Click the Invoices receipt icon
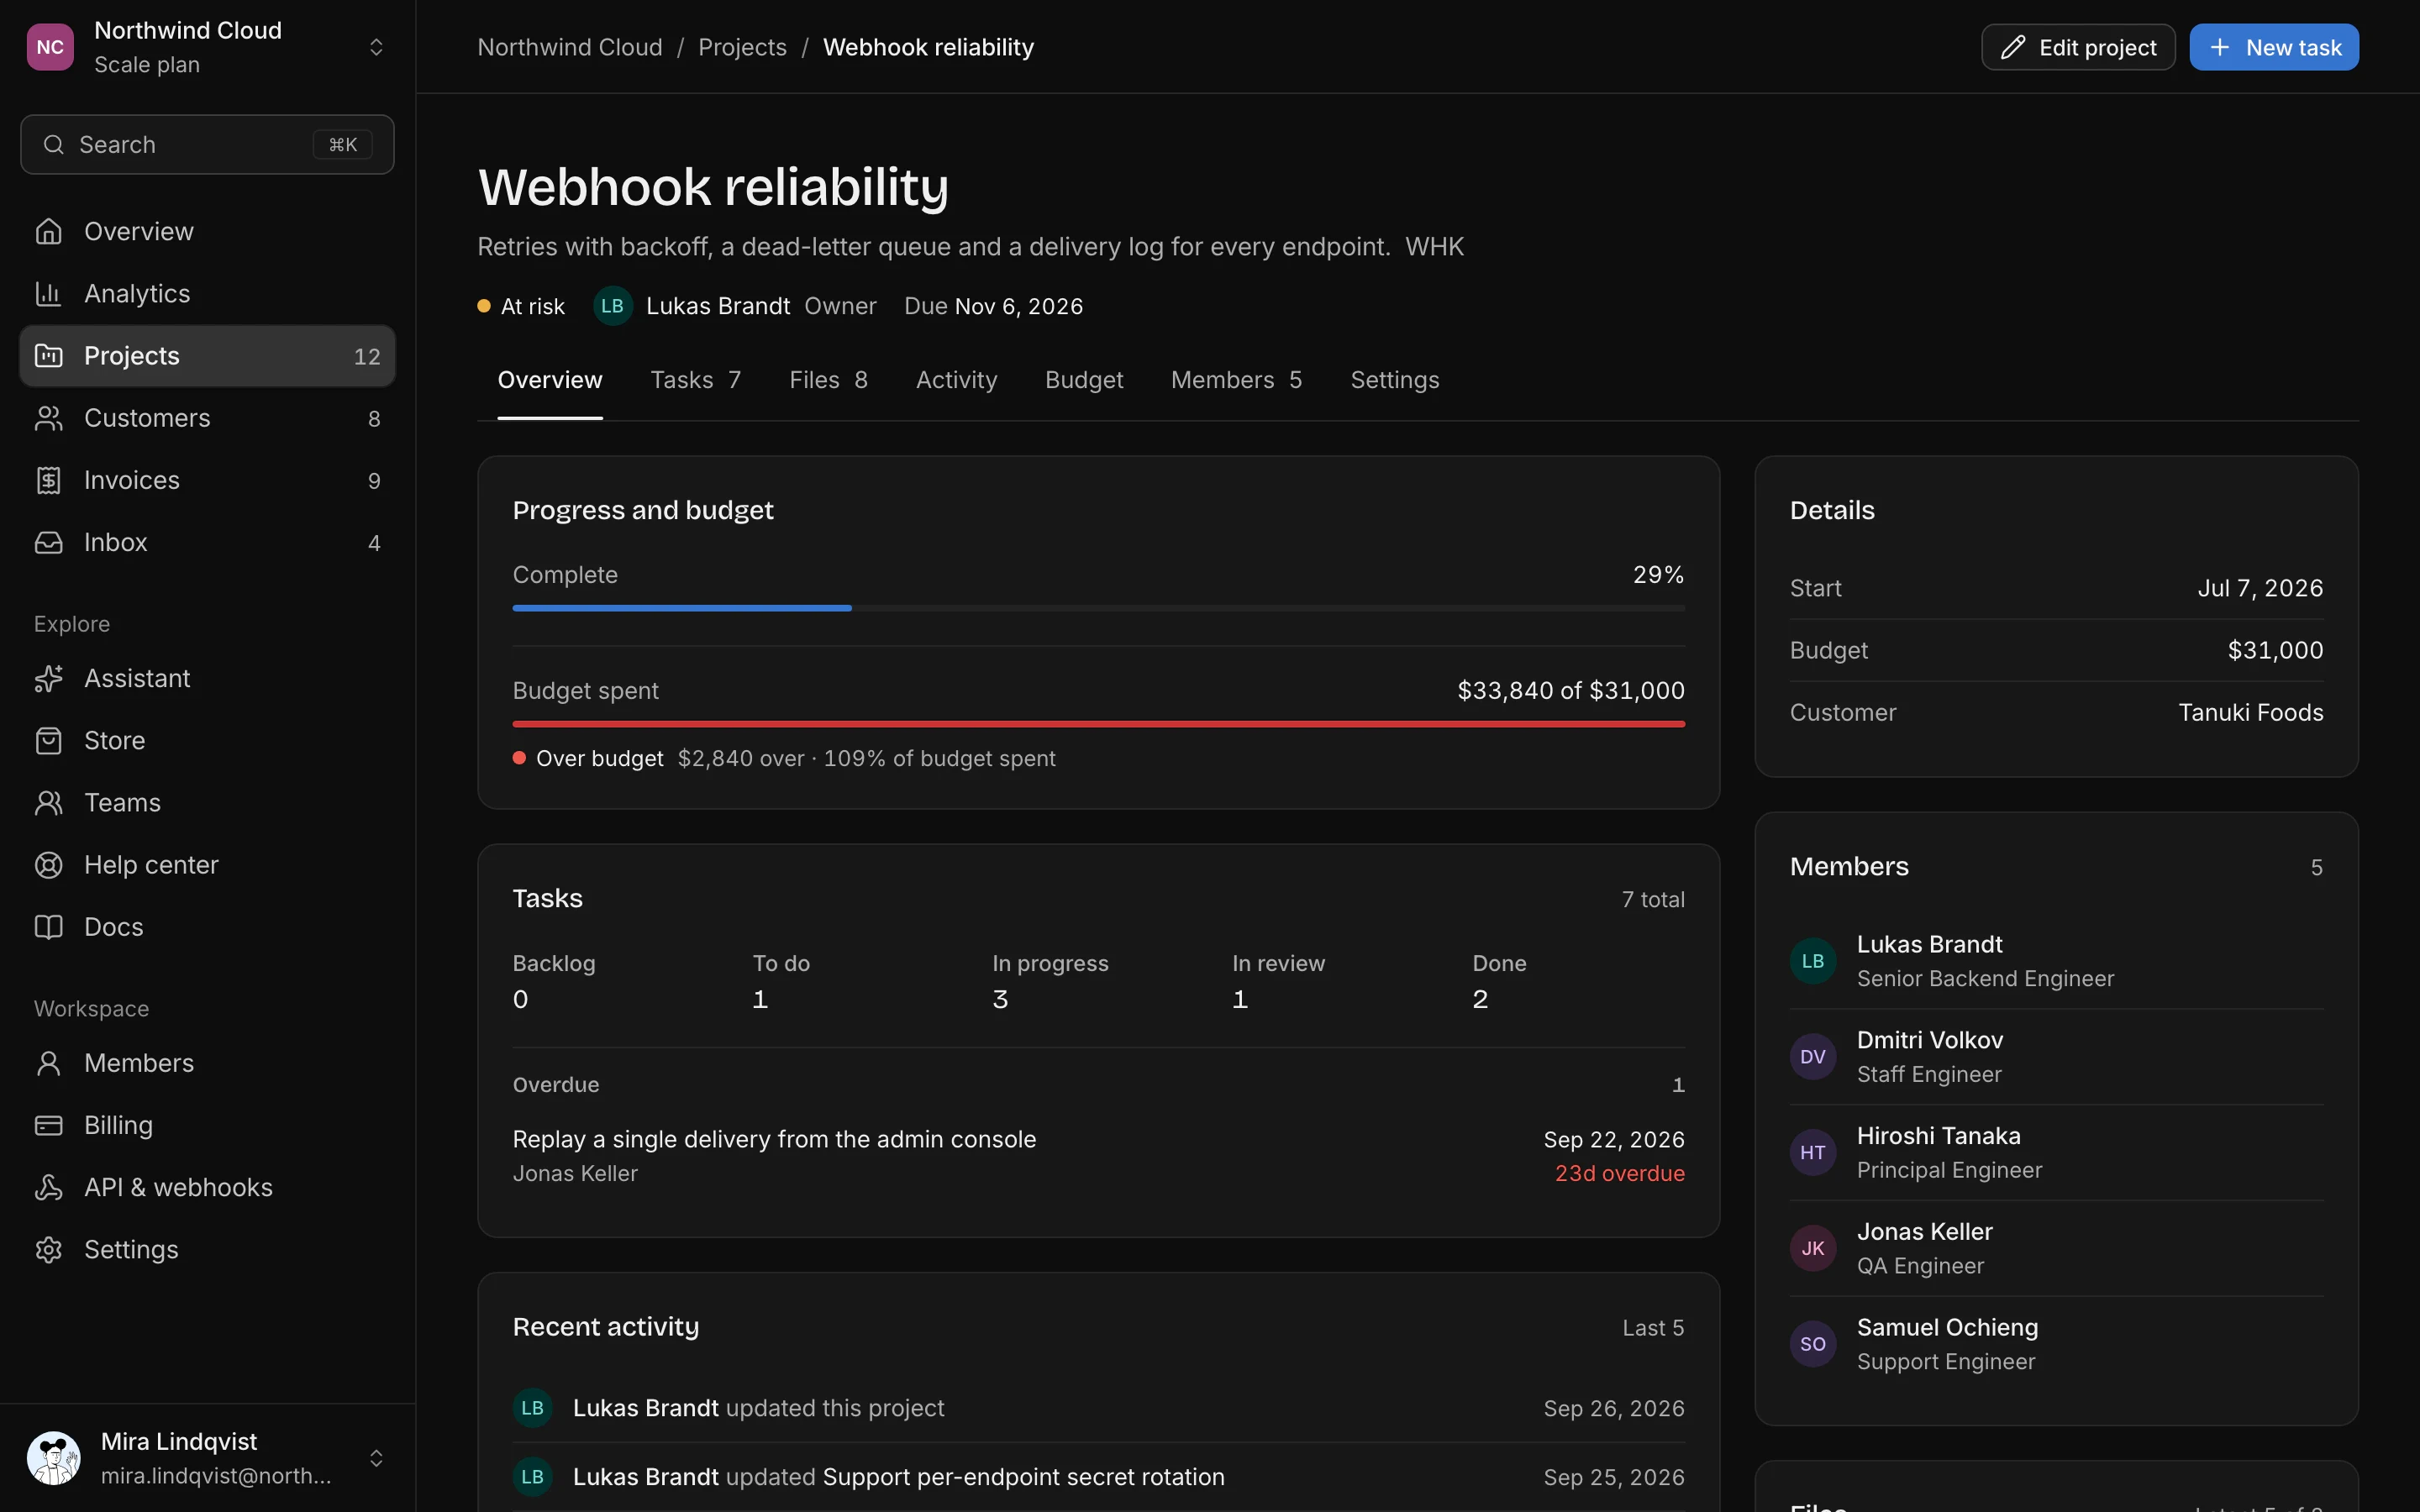2420x1512 pixels. (48, 480)
